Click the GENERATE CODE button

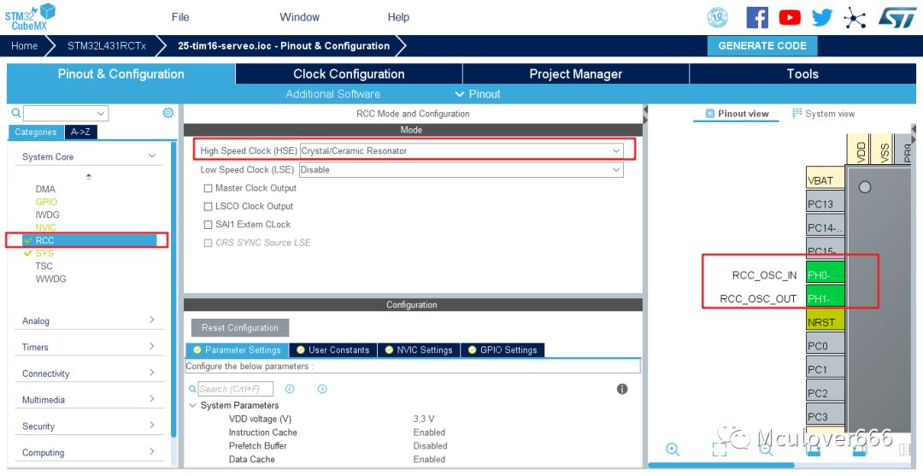pyautogui.click(x=762, y=46)
